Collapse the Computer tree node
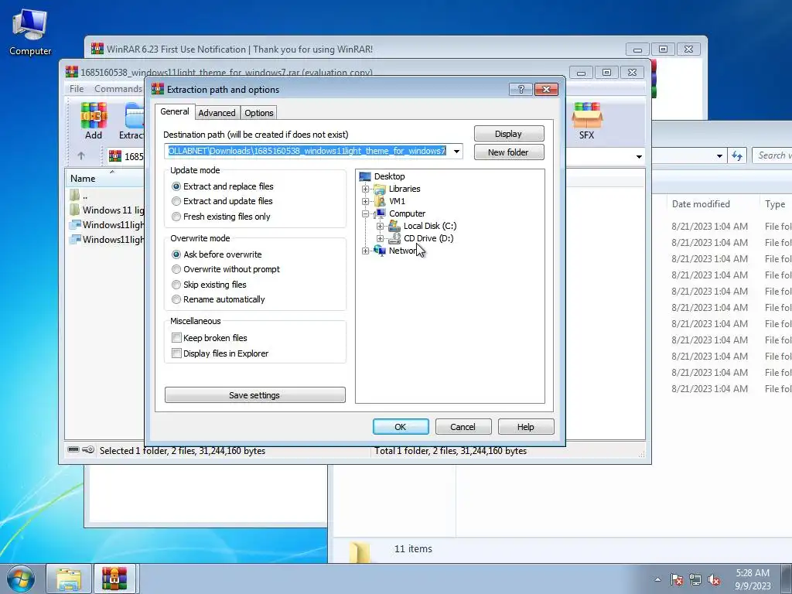Image resolution: width=792 pixels, height=594 pixels. click(365, 213)
